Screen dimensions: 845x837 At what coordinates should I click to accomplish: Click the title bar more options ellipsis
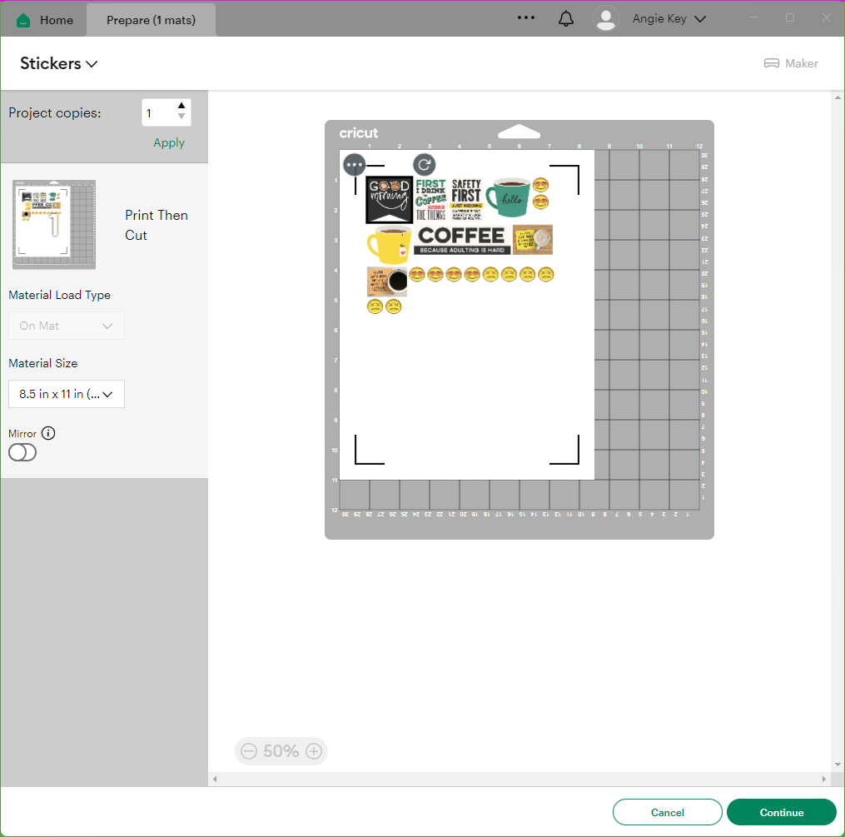(526, 17)
